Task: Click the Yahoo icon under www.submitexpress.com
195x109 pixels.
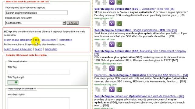Action: 112,68
